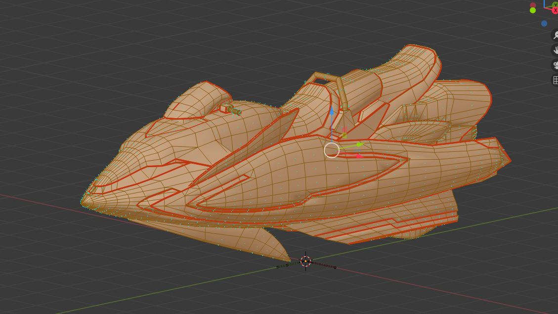This screenshot has height=314, width=558.
Task: Click the red X axis ball on navigation gizmo
Action: (x=555, y=10)
